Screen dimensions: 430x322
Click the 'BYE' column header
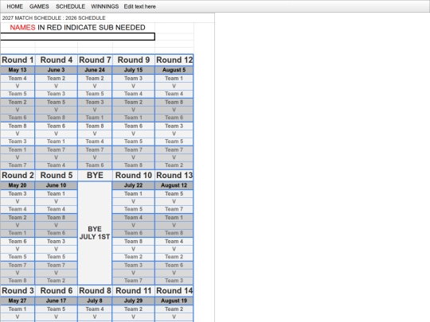[x=95, y=175]
